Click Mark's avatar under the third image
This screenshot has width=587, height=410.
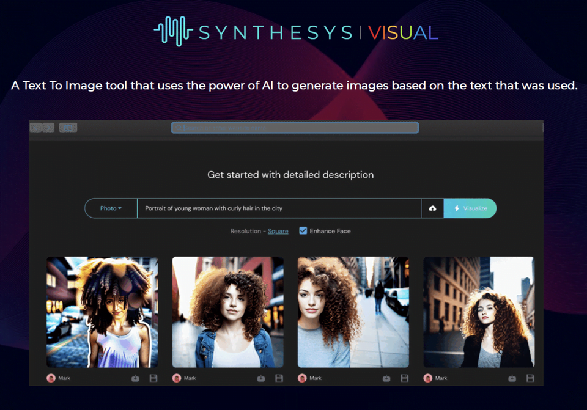302,378
